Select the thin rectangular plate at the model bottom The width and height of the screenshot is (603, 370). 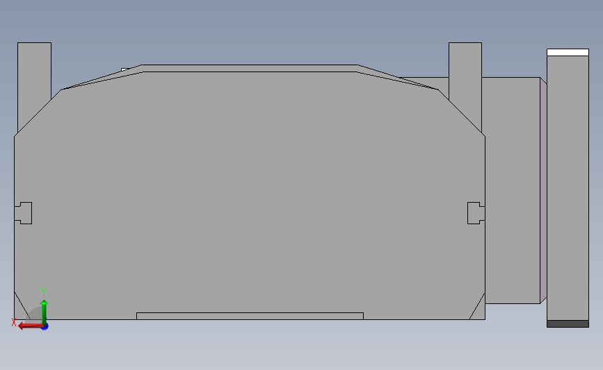coord(250,316)
